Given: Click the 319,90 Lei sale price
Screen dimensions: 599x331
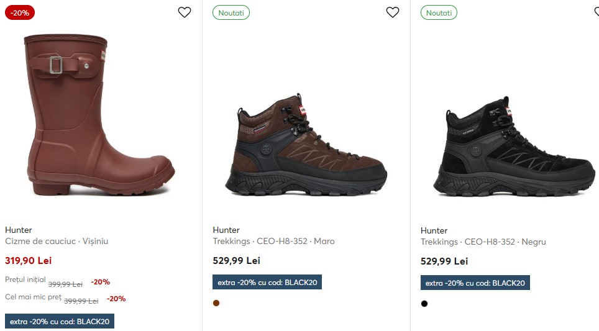Looking at the screenshot, I should (x=28, y=261).
